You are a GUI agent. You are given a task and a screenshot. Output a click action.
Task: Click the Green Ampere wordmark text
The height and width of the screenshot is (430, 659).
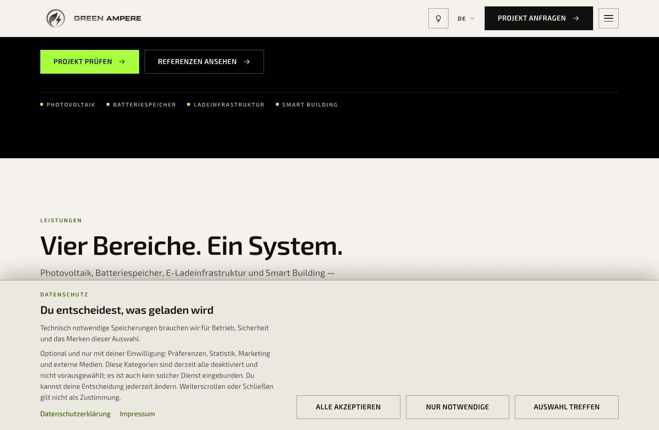[108, 18]
